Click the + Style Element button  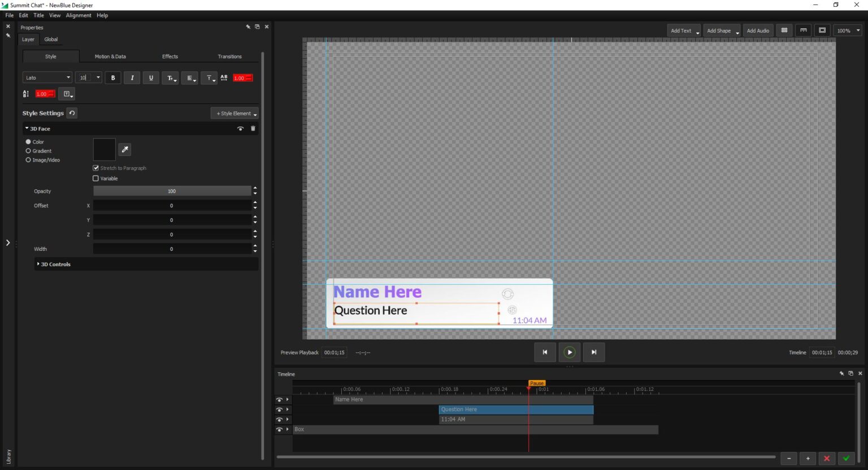(235, 114)
